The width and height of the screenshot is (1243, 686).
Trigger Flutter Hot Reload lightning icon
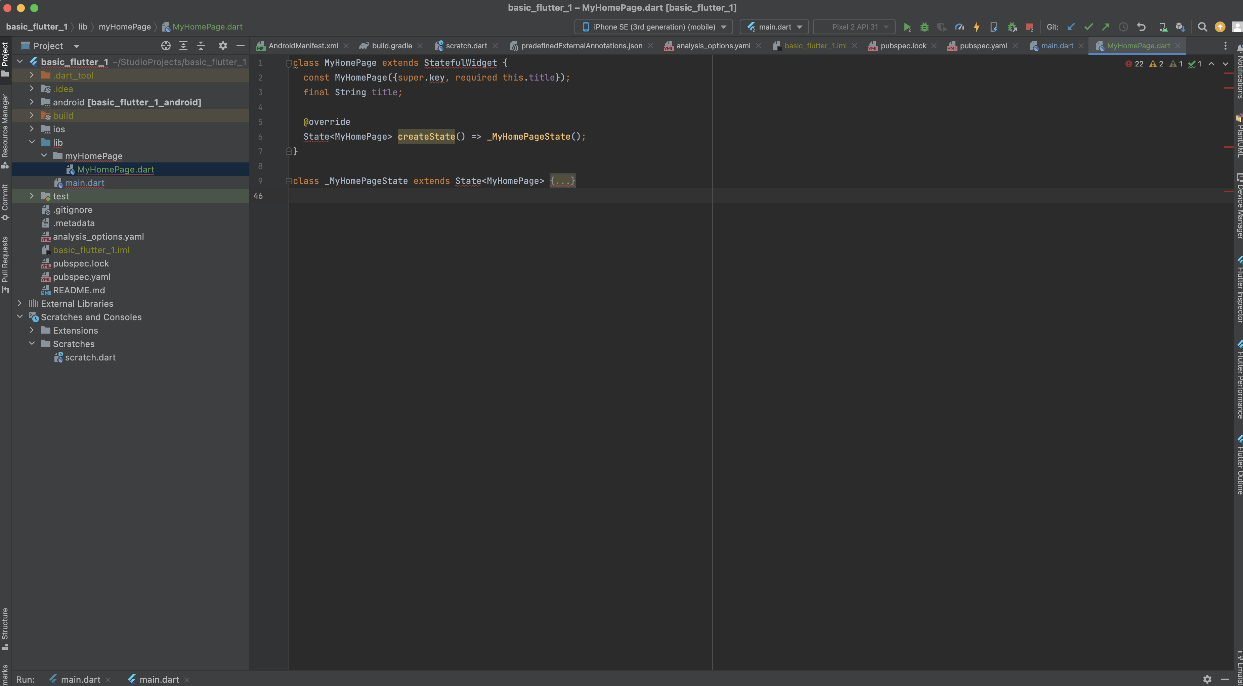coord(976,27)
